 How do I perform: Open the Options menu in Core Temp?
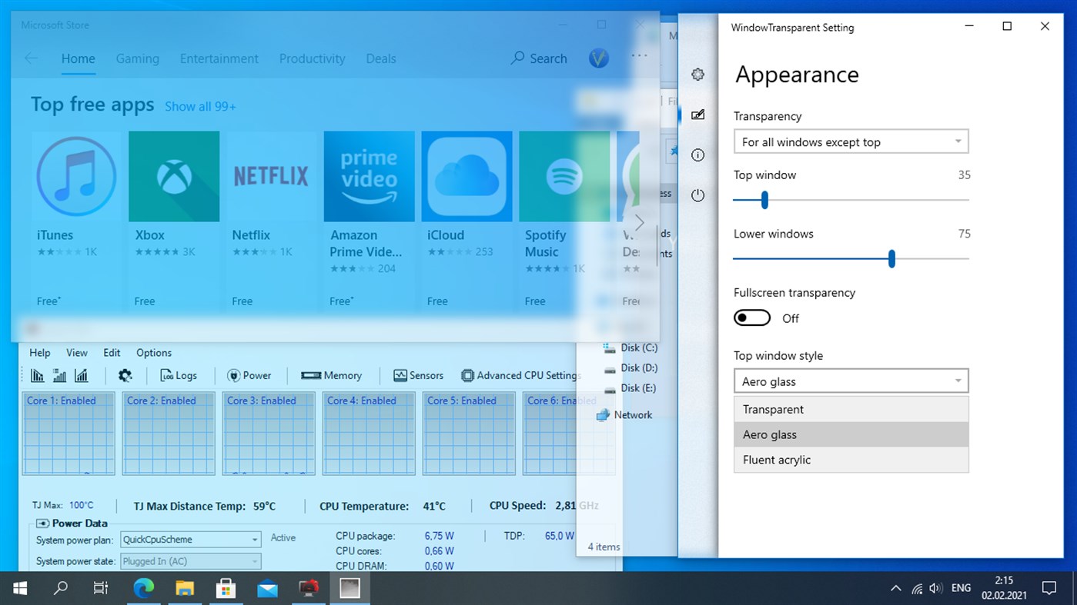pyautogui.click(x=153, y=352)
